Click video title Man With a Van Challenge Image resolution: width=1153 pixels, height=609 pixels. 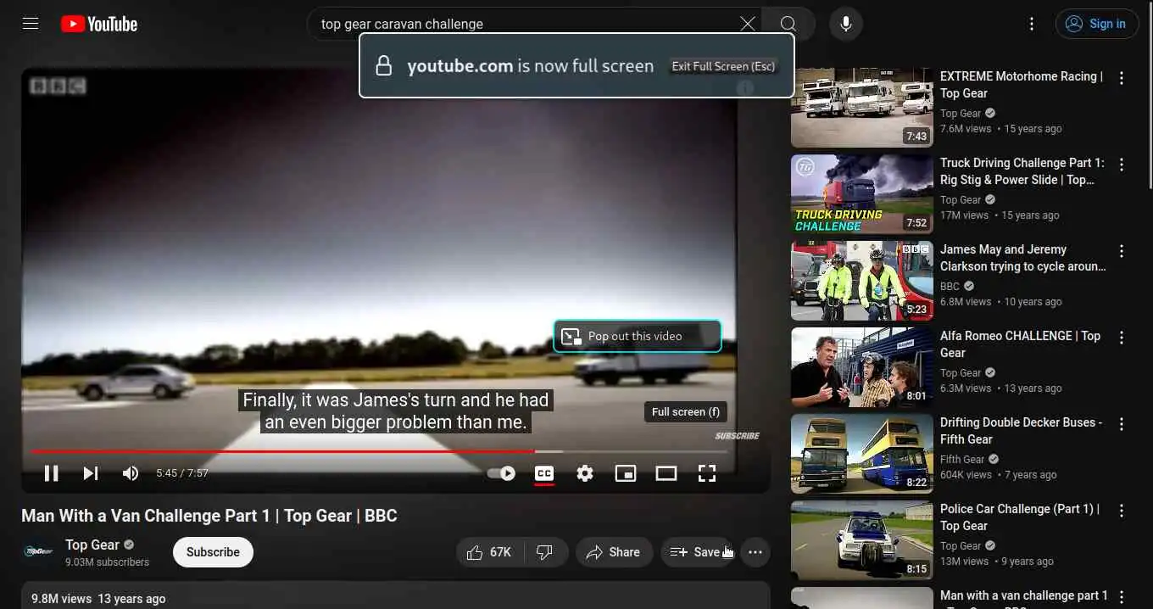(x=209, y=516)
